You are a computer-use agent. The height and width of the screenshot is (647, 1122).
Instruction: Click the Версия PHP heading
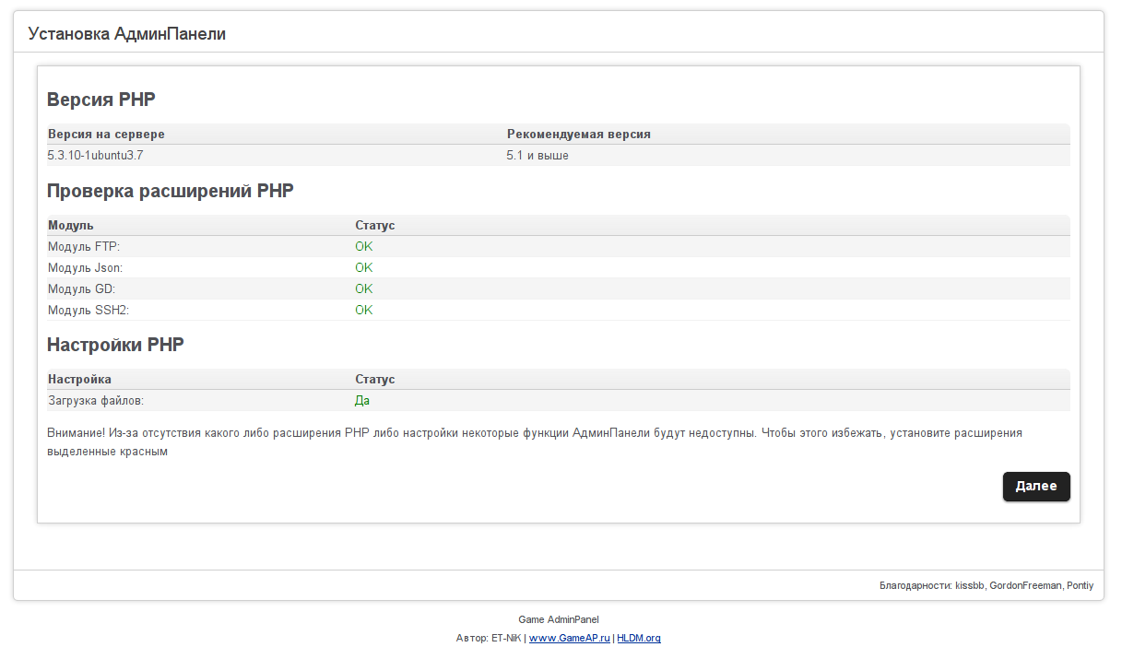[101, 100]
